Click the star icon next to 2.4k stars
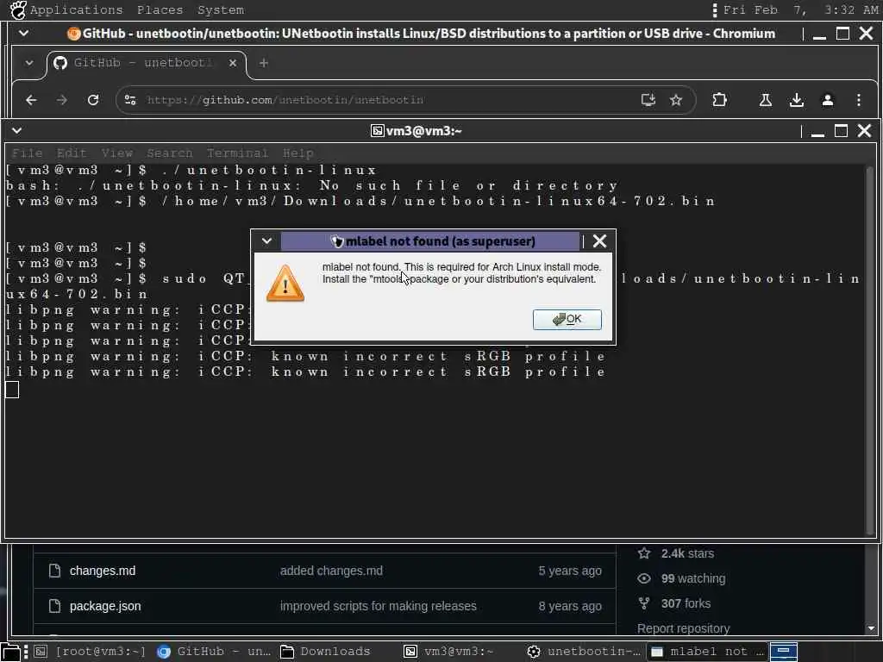The image size is (883, 662). pyautogui.click(x=644, y=553)
